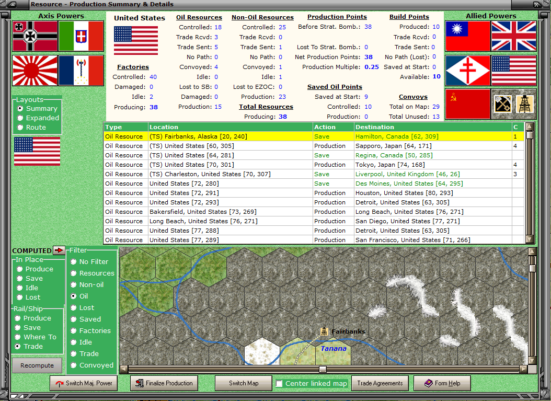551x401 pixels.
Task: Select the Fairbanks, Alaska oil resource row
Action: point(314,136)
